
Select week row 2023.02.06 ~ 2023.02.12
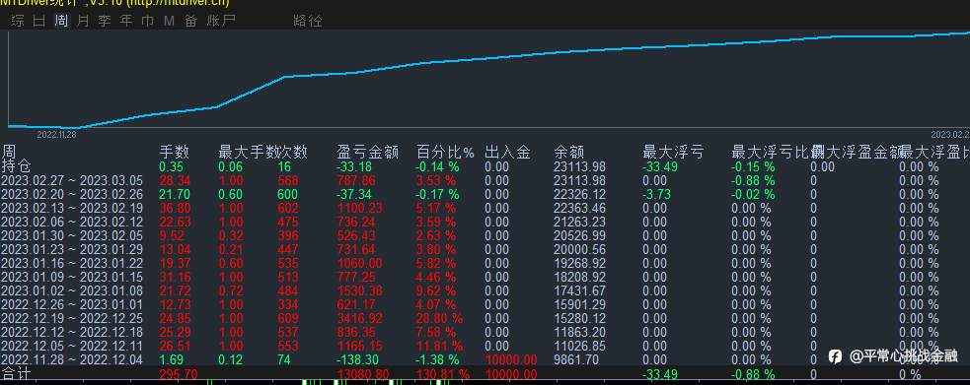(x=72, y=223)
